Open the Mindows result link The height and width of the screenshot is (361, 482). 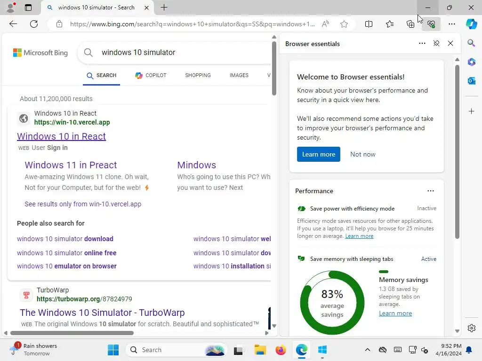(x=196, y=165)
